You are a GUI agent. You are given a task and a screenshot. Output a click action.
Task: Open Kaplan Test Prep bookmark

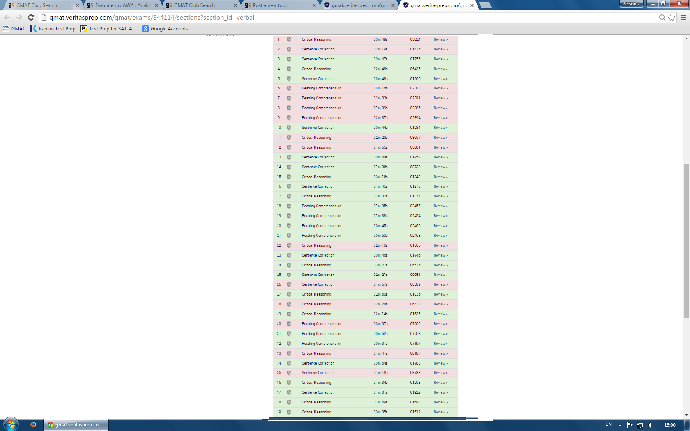pos(53,29)
